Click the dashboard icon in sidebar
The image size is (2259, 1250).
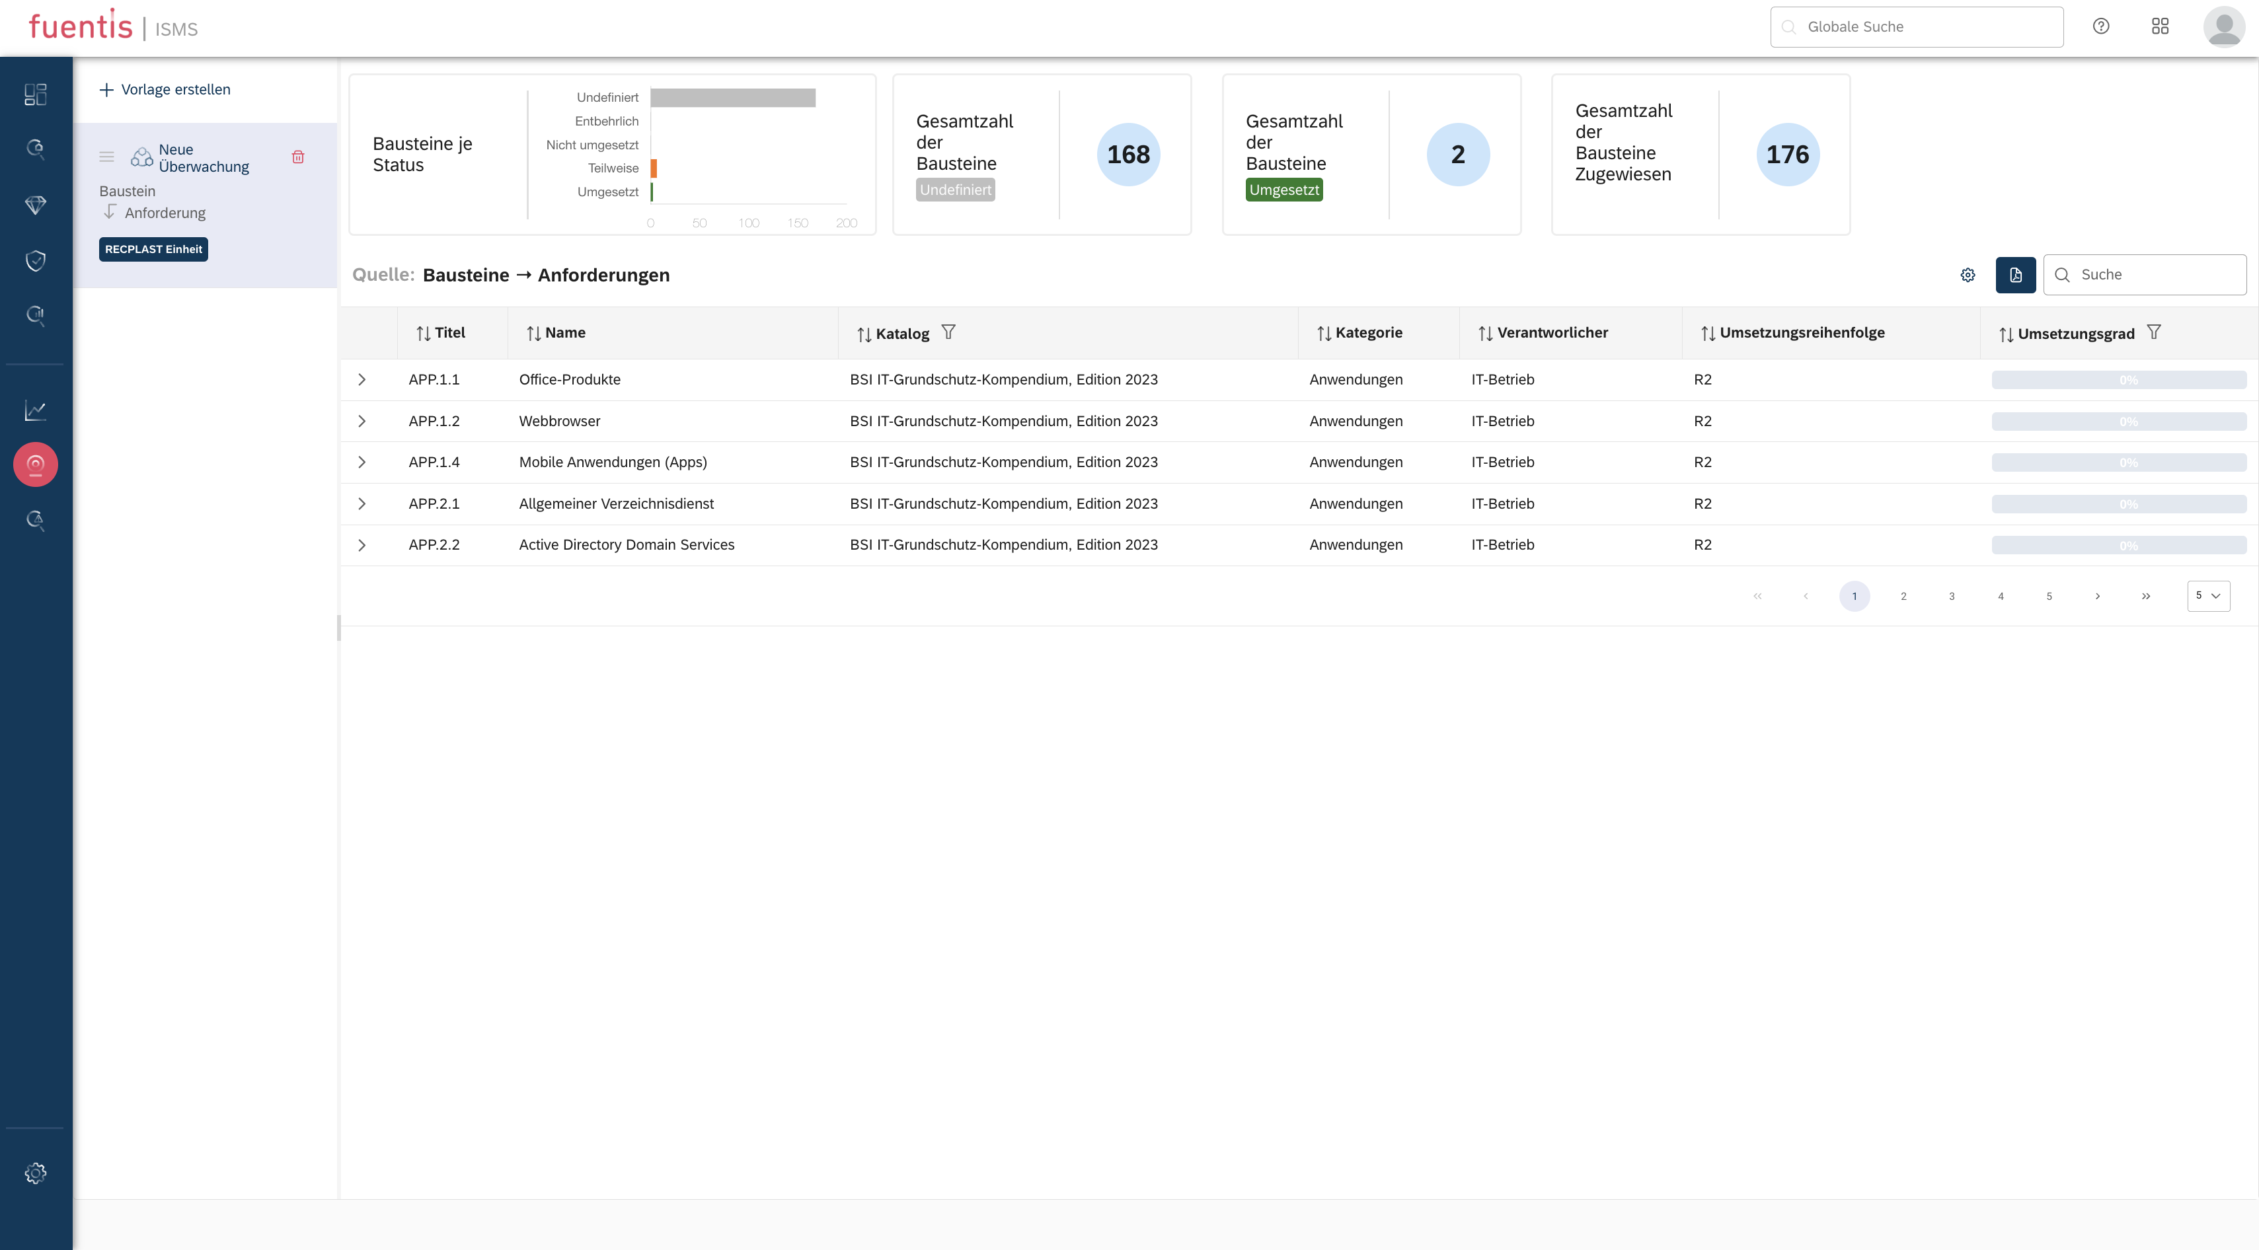35,94
